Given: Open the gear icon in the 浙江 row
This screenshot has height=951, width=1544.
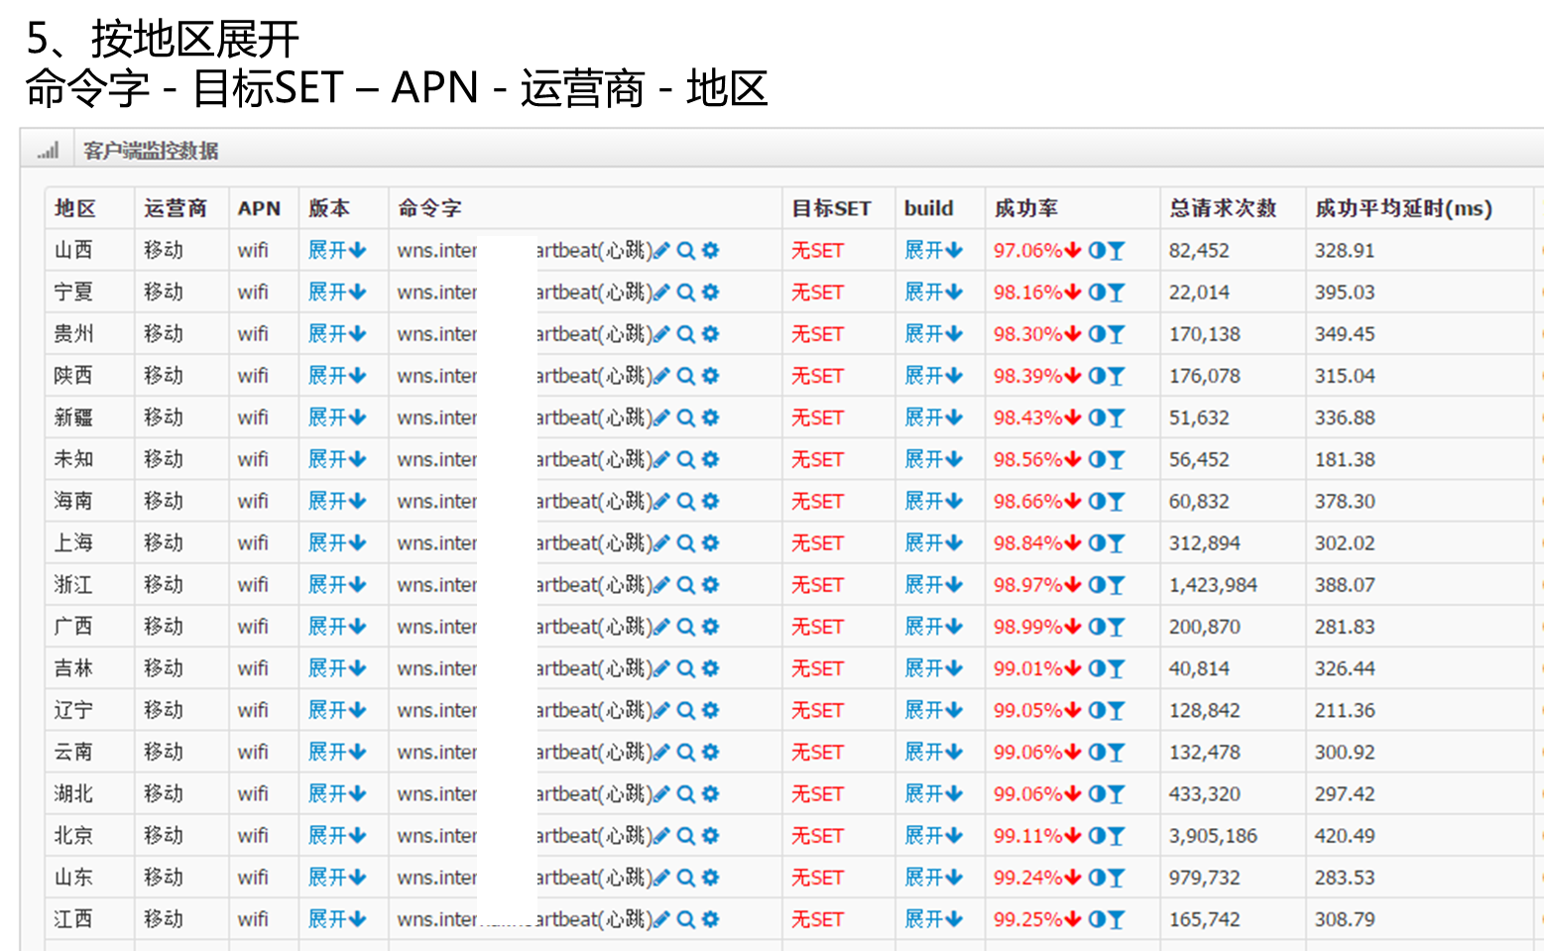Looking at the screenshot, I should point(710,585).
